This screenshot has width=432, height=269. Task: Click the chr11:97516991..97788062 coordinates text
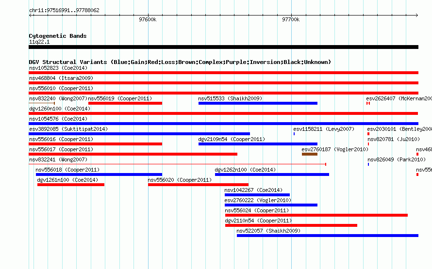click(x=64, y=10)
